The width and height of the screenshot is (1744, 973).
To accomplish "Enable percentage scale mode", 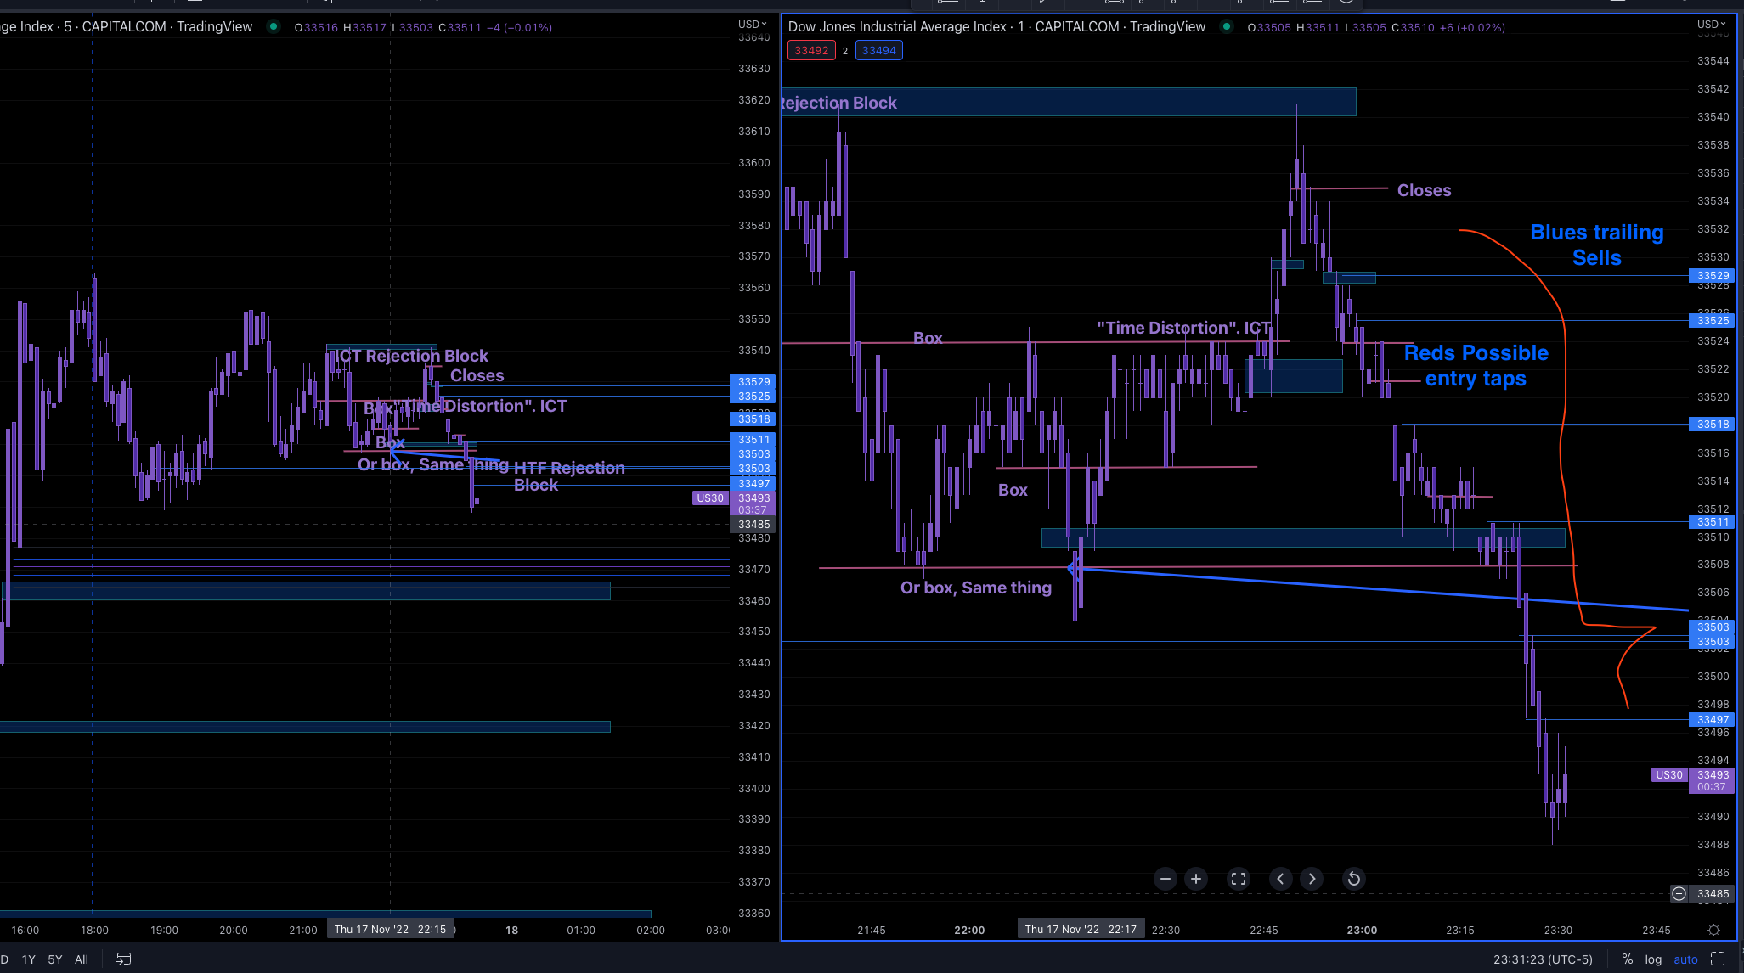I will click(1627, 959).
